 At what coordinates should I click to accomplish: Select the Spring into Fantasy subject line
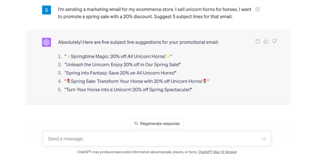tap(120, 73)
